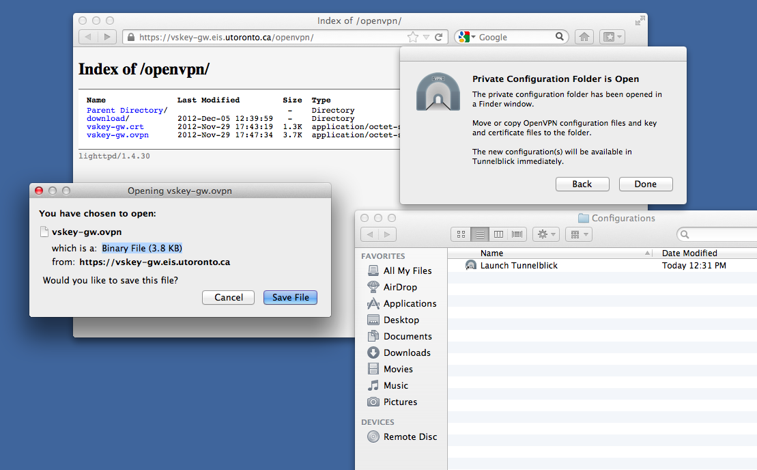This screenshot has height=470, width=757.
Task: Open the bookmarks menu button
Action: point(612,37)
